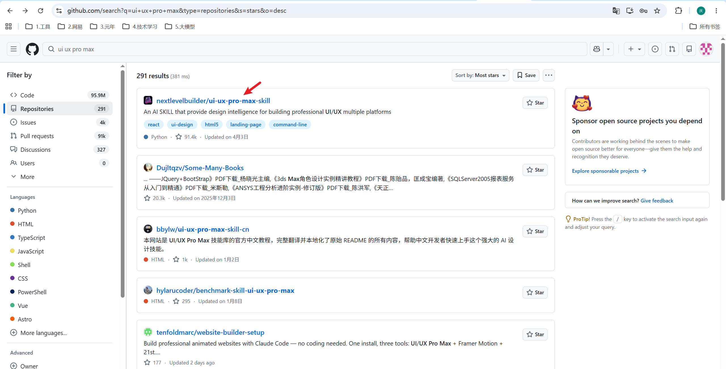Open bbylw/ui-ux-pro-max-skill-cn repository link
726x369 pixels.
coord(203,229)
